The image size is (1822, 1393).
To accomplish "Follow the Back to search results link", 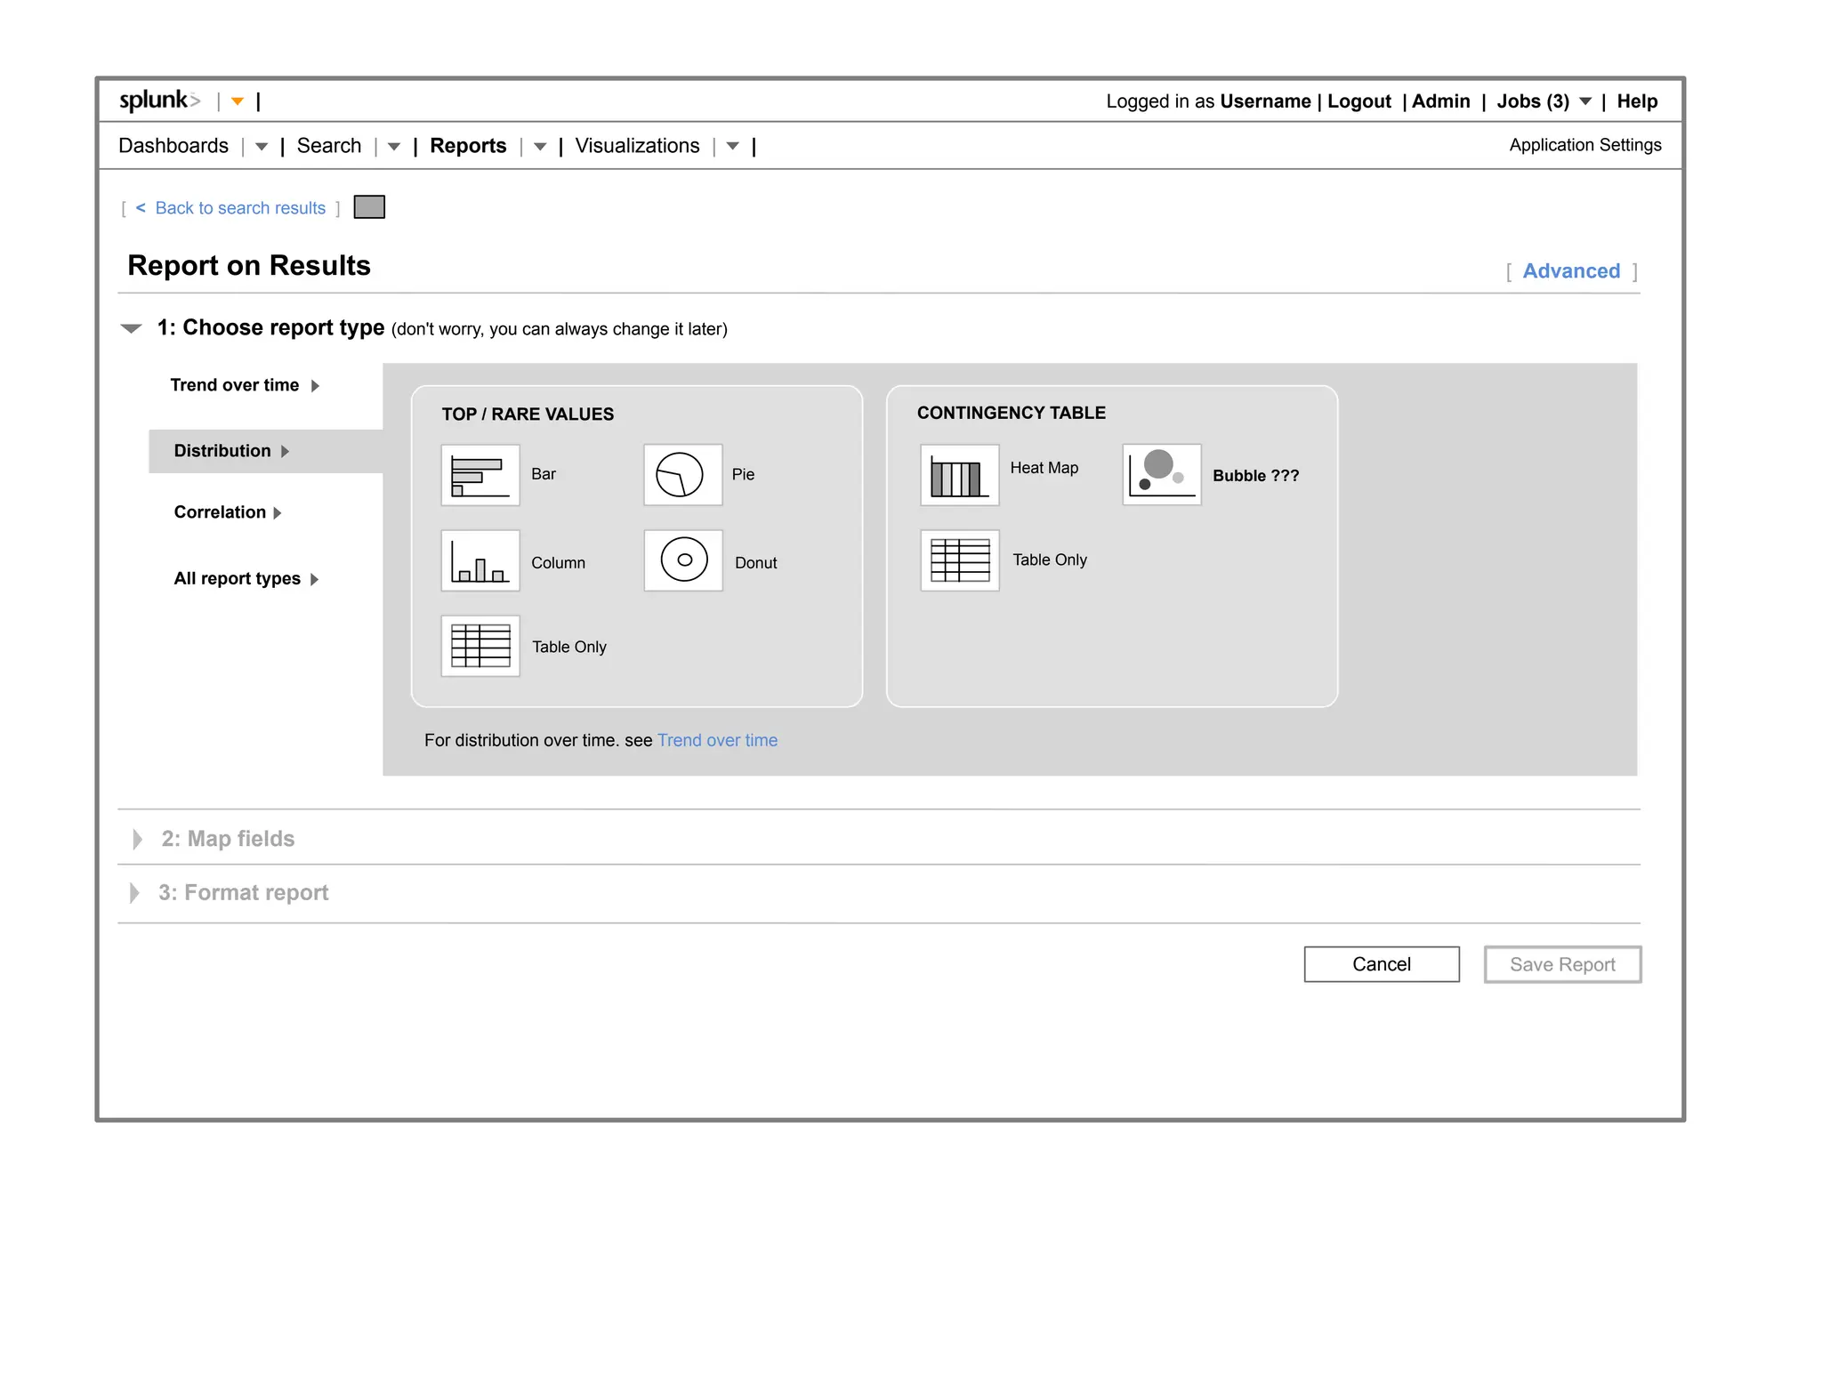I will [x=240, y=208].
